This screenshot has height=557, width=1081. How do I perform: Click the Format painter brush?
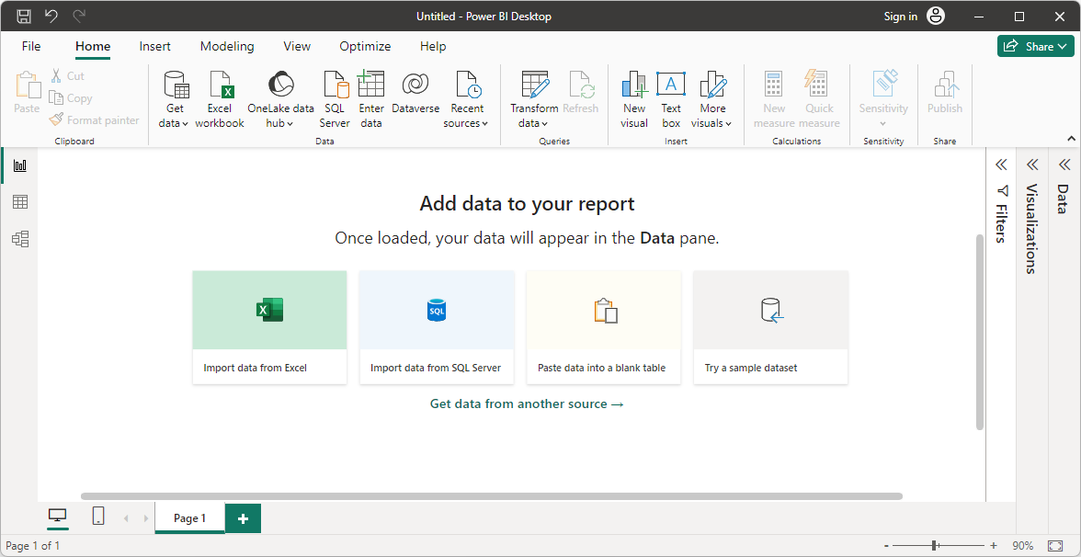(x=95, y=119)
